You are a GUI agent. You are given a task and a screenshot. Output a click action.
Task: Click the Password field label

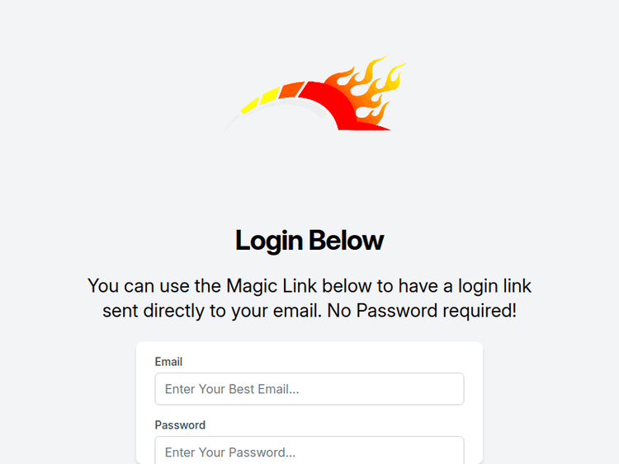click(180, 425)
